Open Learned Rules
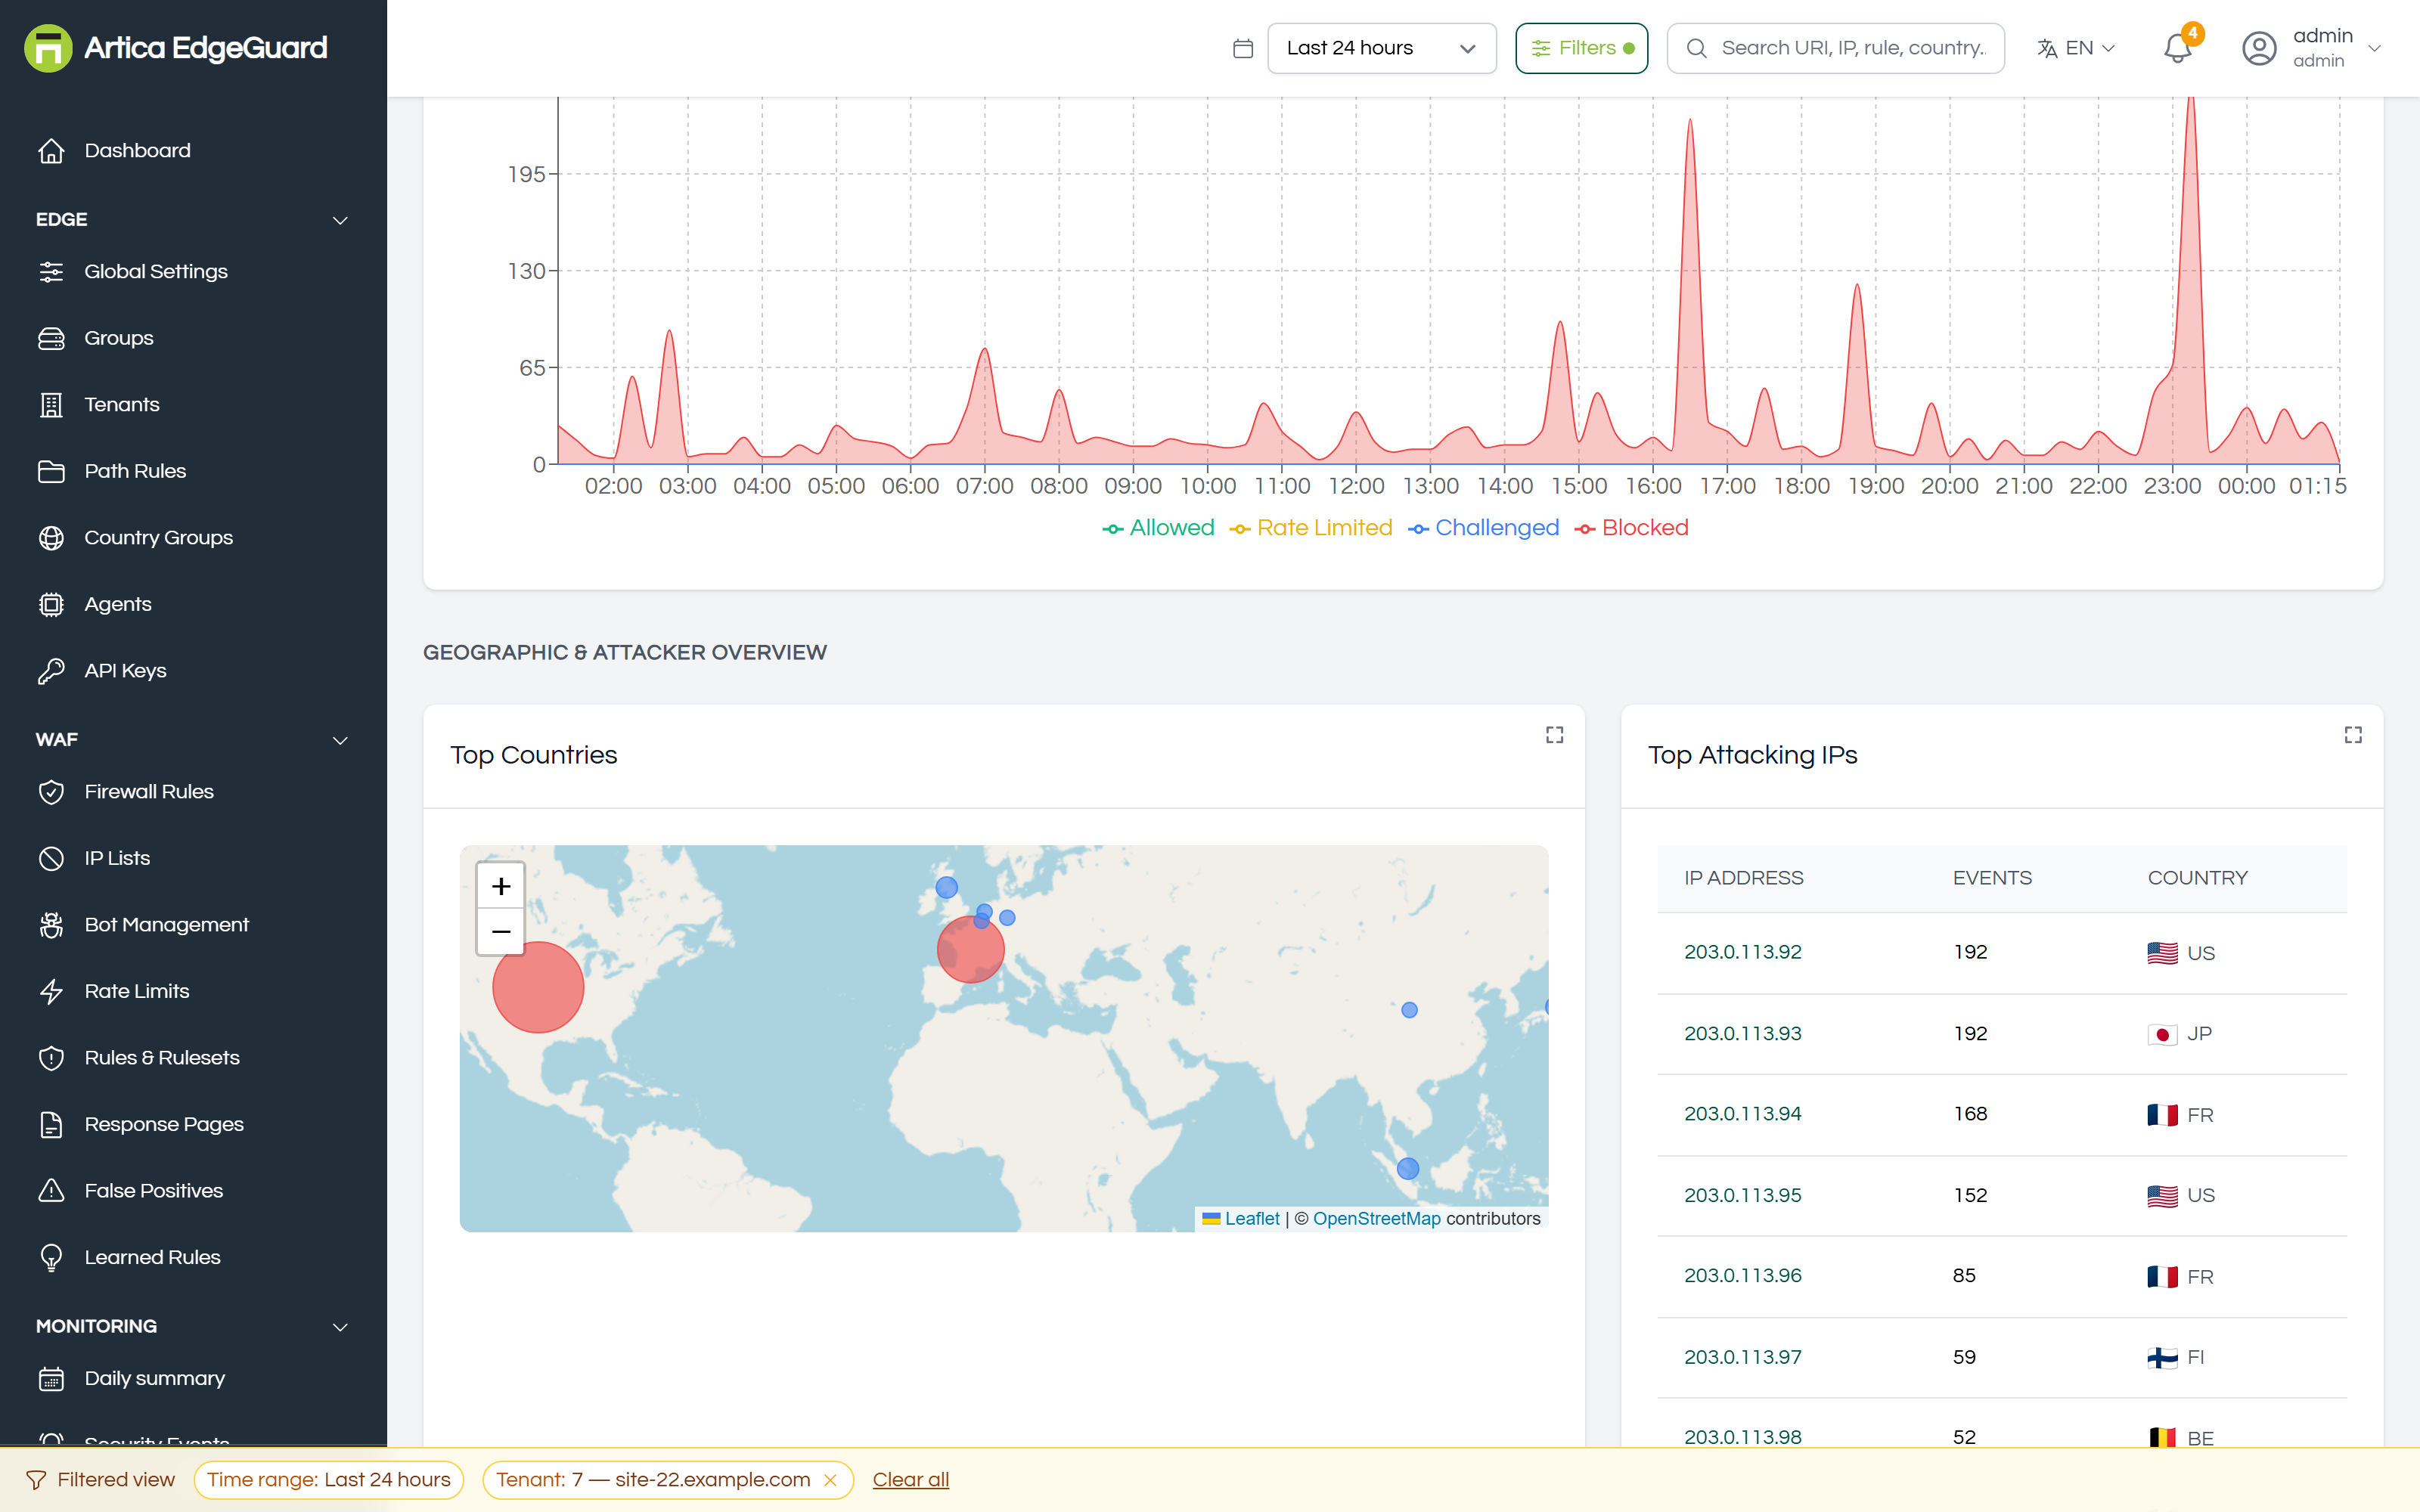This screenshot has height=1512, width=2420. (x=193, y=1257)
